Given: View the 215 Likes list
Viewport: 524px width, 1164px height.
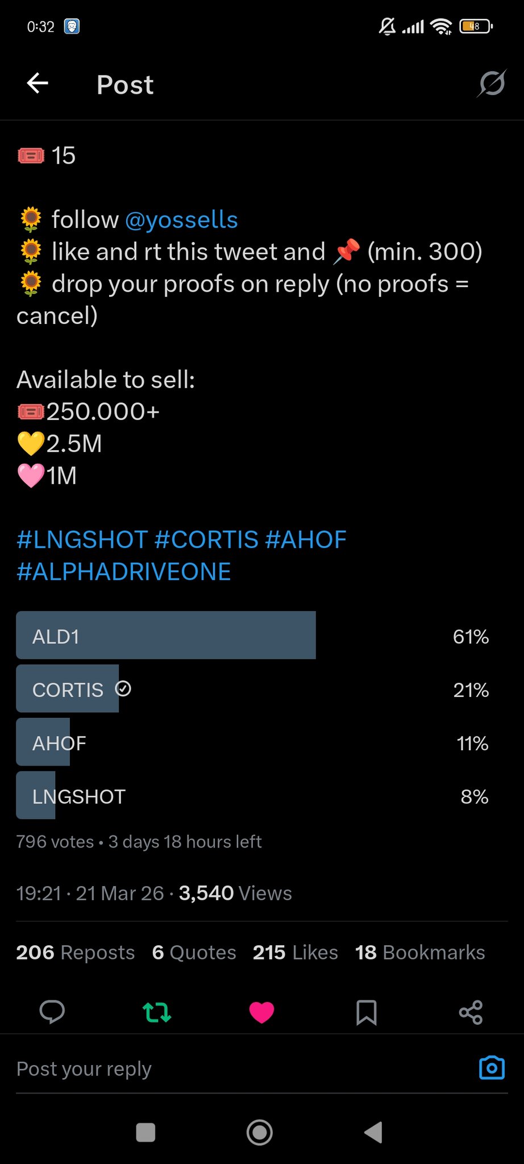Looking at the screenshot, I should point(295,952).
